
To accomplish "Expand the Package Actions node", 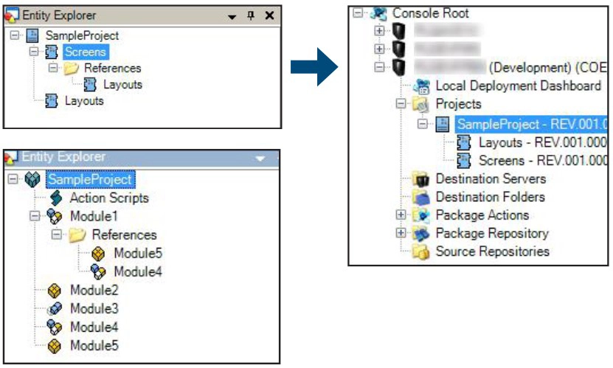I will tap(401, 215).
